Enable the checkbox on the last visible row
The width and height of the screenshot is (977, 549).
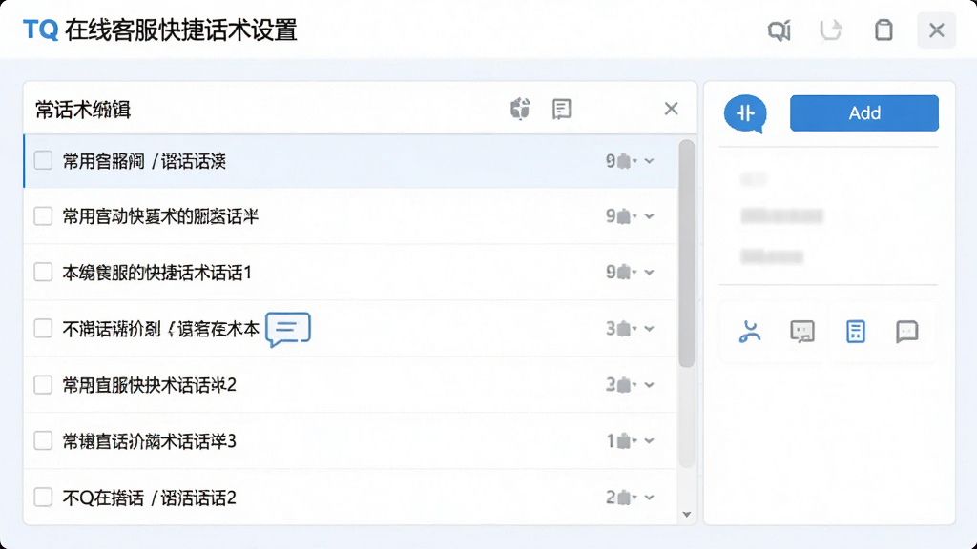[x=43, y=498]
